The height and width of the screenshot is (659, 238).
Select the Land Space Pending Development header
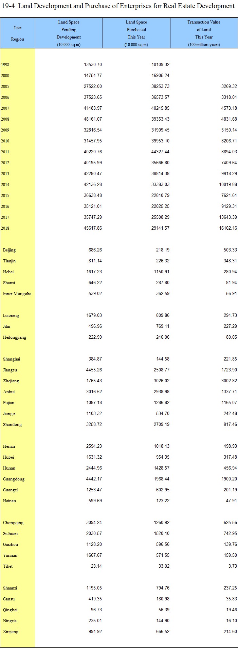tap(69, 33)
